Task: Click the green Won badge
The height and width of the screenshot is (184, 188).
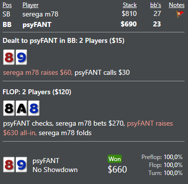Action: (115, 159)
